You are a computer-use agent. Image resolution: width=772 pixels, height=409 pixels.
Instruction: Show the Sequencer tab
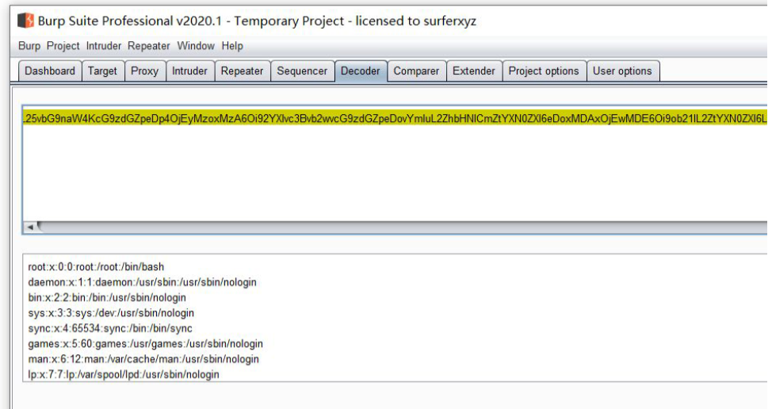[x=302, y=71]
